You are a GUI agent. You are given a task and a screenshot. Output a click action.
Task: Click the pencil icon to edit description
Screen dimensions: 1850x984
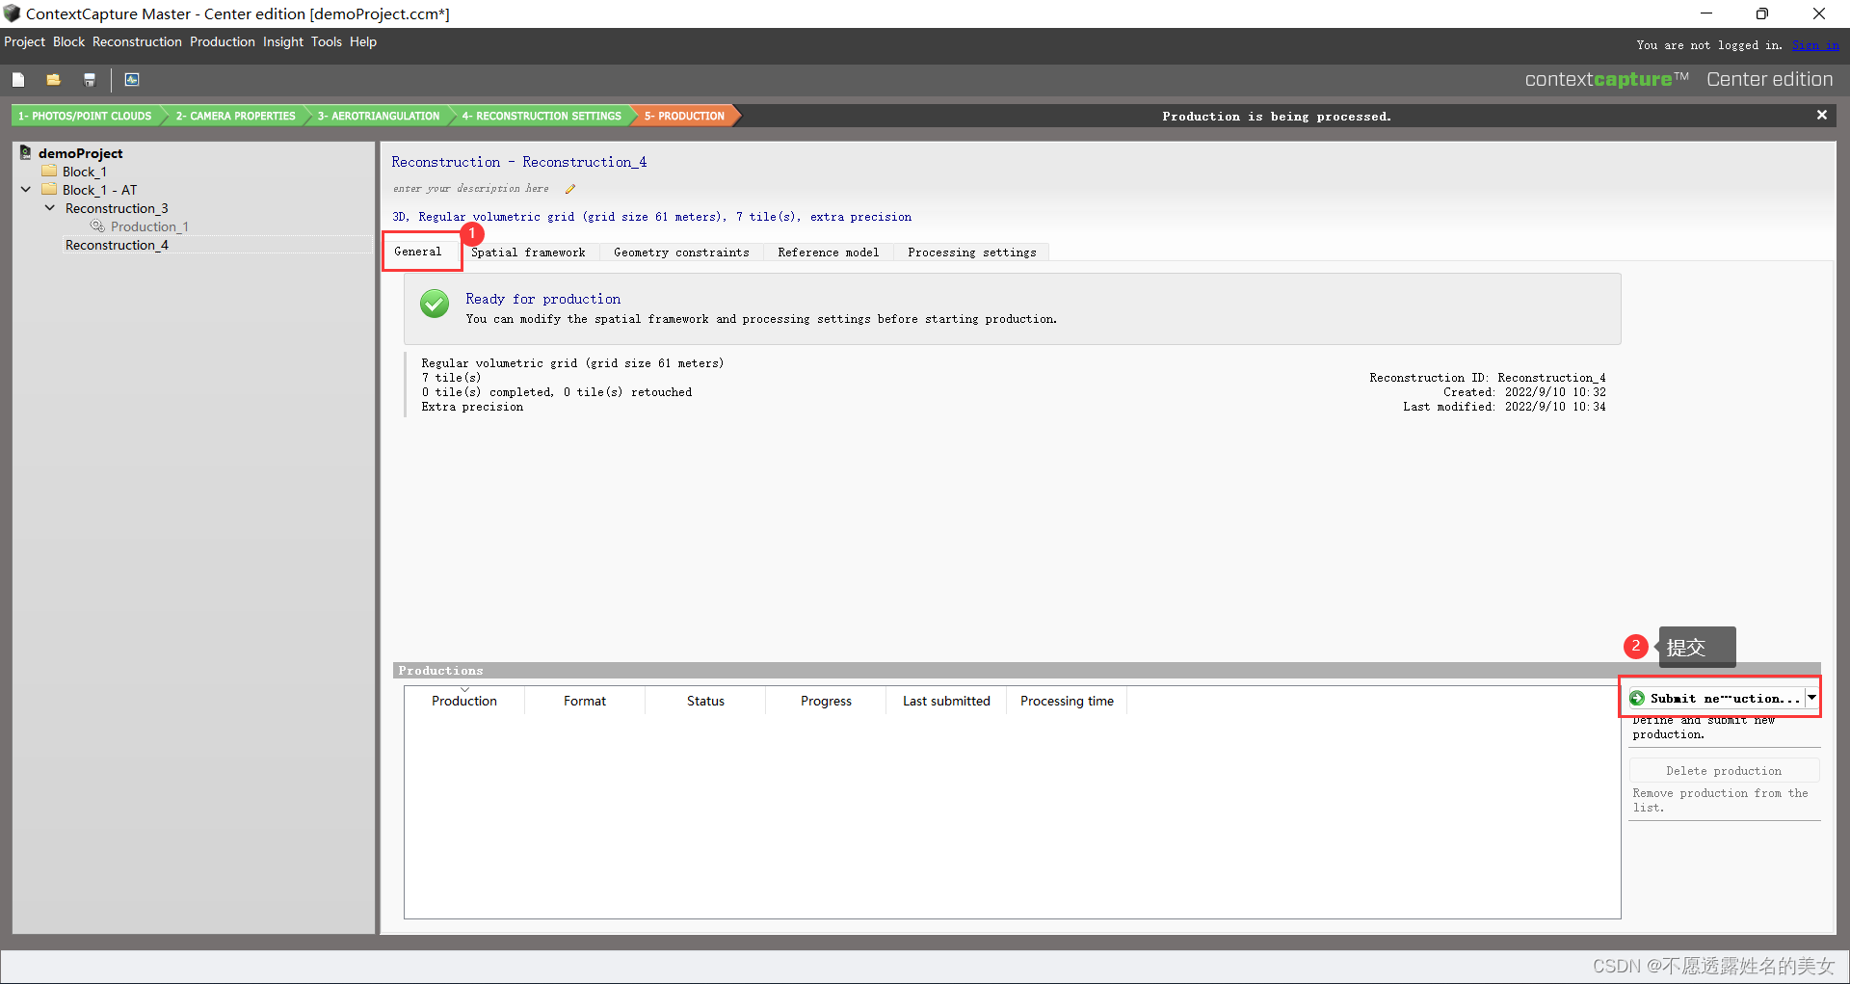(x=569, y=189)
